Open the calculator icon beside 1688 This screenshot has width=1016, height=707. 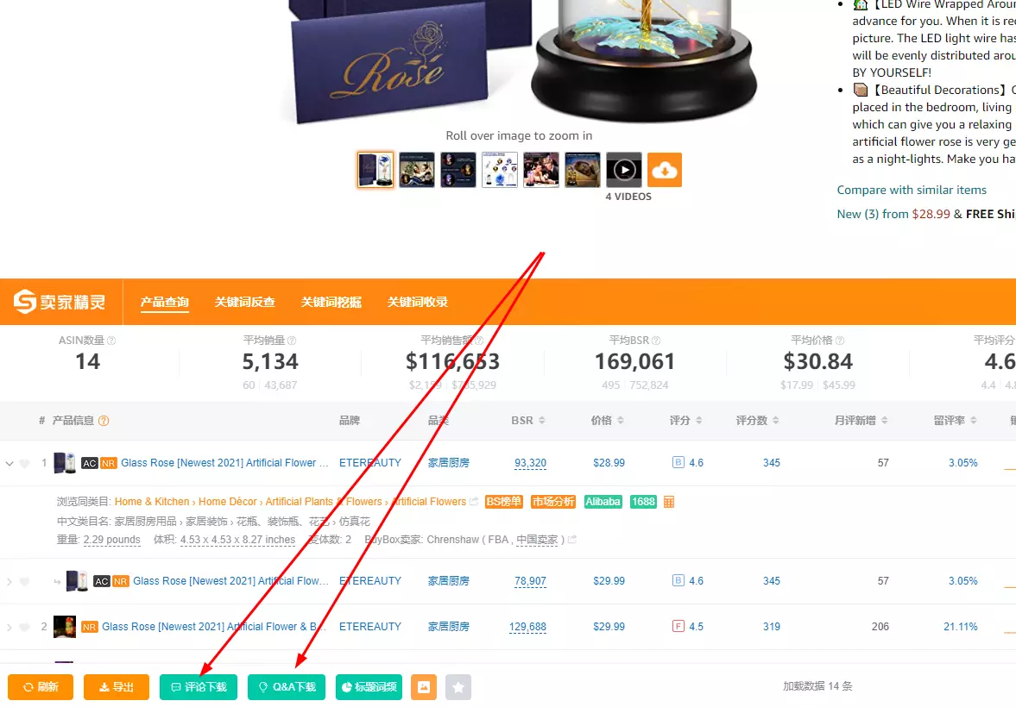(x=669, y=502)
